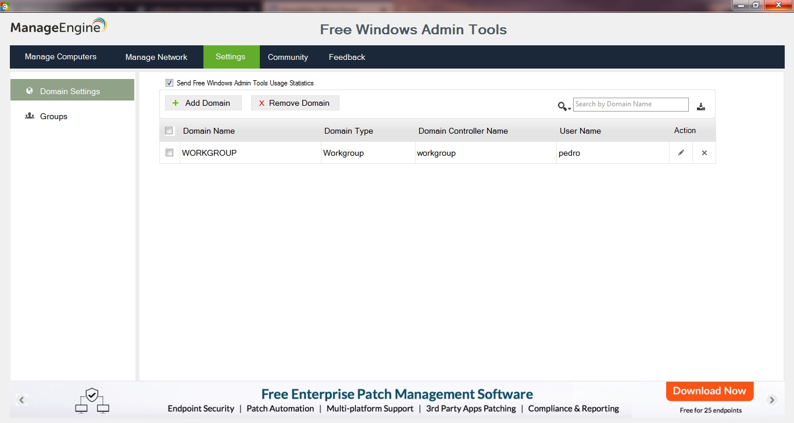
Task: Click the people icon beside Groups
Action: tap(30, 116)
